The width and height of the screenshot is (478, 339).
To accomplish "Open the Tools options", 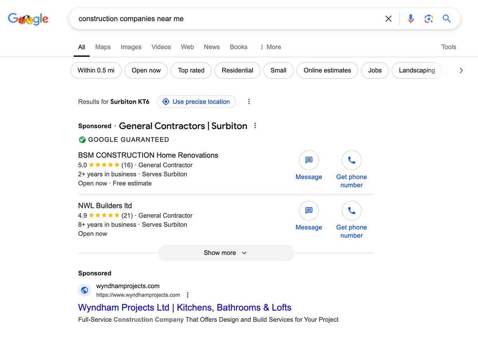I will coord(449,47).
